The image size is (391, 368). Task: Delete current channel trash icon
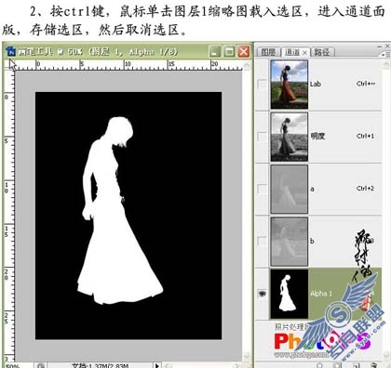(374, 365)
